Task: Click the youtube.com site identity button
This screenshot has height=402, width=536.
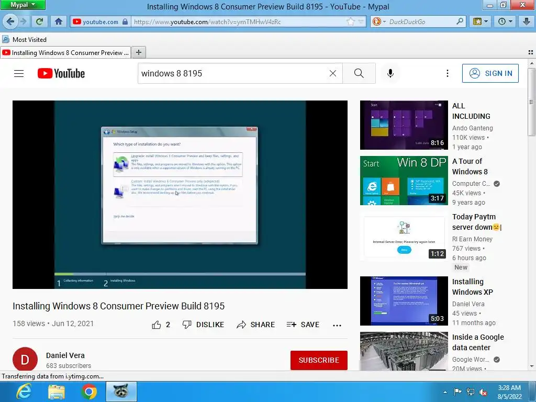Action: (x=100, y=21)
